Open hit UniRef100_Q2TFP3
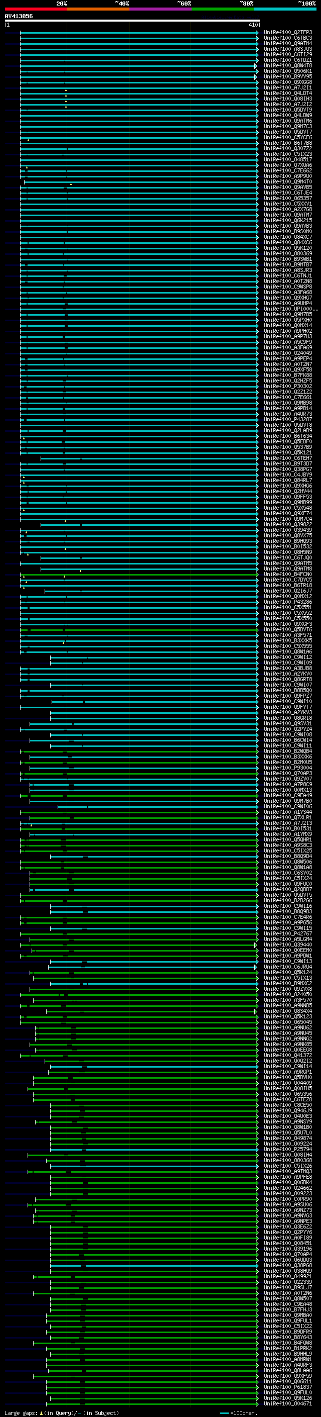Viewport: 321px width, 1417px height. [x=288, y=33]
